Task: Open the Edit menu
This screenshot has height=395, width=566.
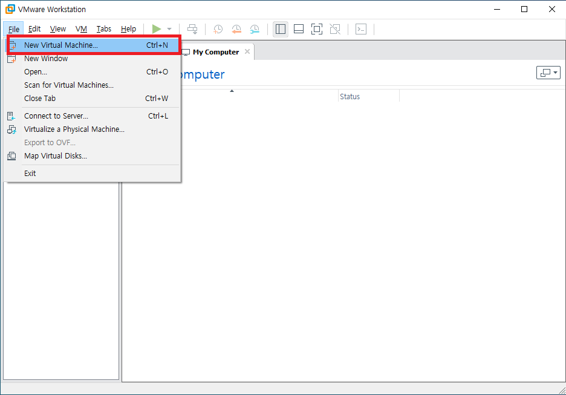Action: point(34,29)
